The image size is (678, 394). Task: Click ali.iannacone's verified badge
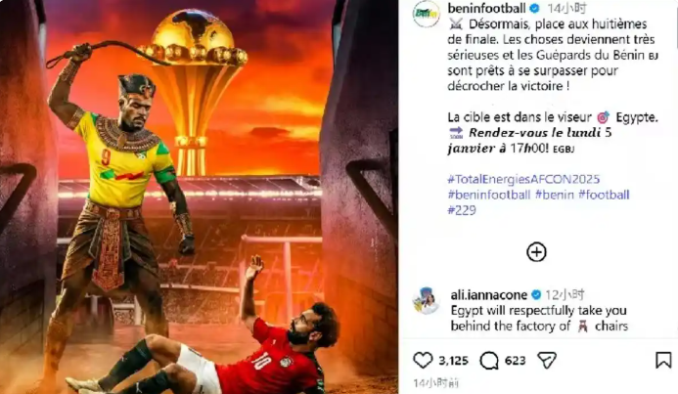[536, 295]
